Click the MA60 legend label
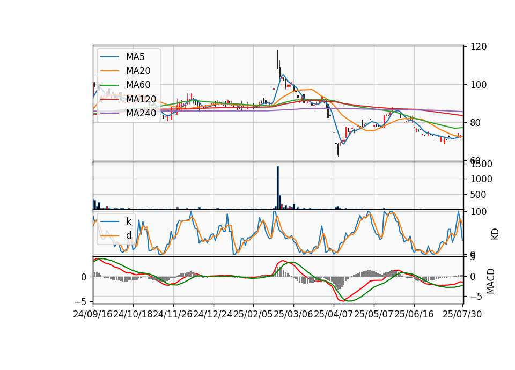 point(138,85)
